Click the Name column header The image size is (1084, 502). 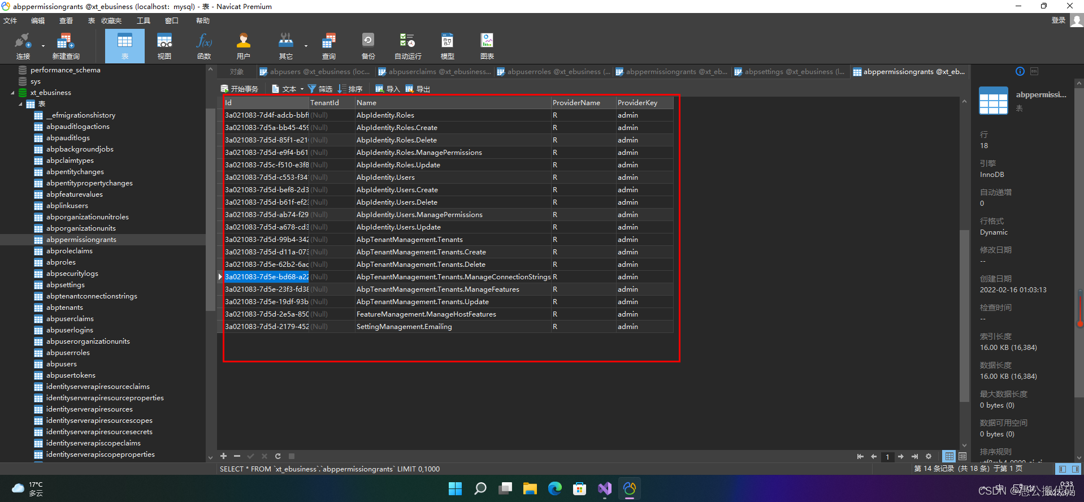tap(453, 103)
